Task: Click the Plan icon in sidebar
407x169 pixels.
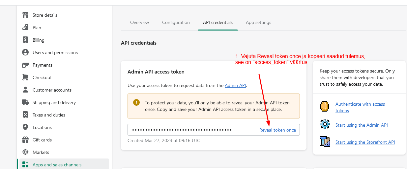Action: pos(25,28)
